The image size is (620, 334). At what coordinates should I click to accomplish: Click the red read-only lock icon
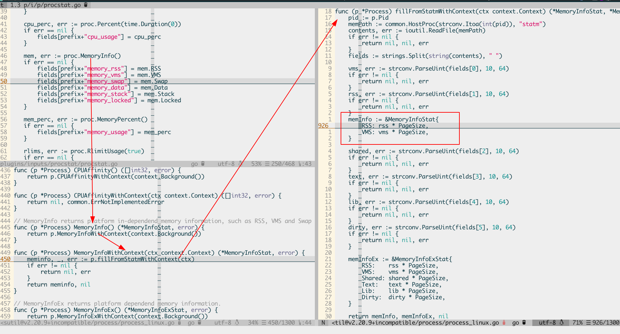pos(504,323)
